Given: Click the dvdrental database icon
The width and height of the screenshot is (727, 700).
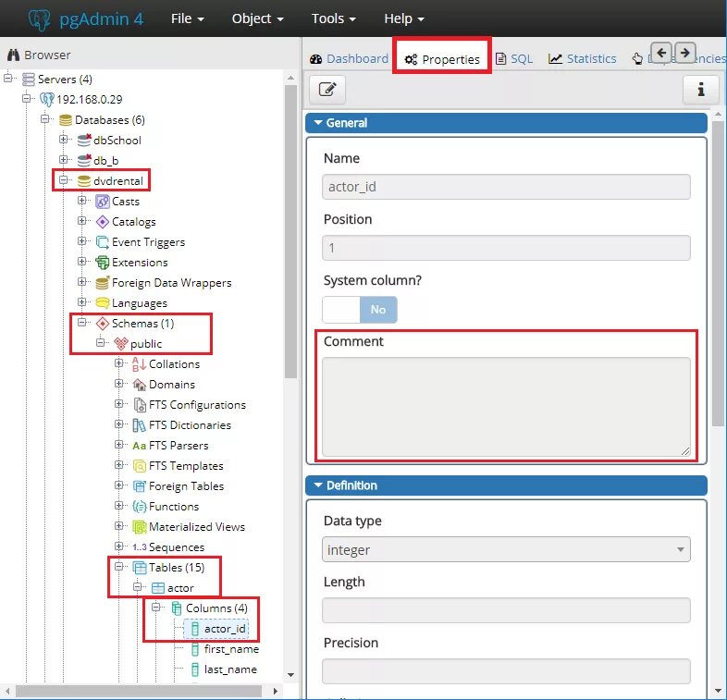Looking at the screenshot, I should 84,181.
